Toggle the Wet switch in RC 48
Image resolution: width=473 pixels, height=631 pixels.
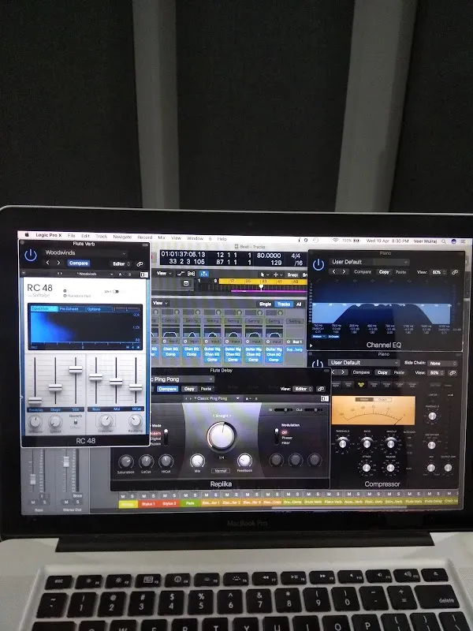click(x=116, y=291)
